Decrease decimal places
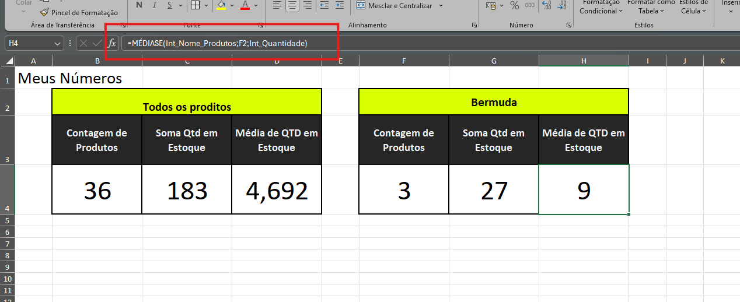Image resolution: width=740 pixels, height=302 pixels. pyautogui.click(x=562, y=5)
